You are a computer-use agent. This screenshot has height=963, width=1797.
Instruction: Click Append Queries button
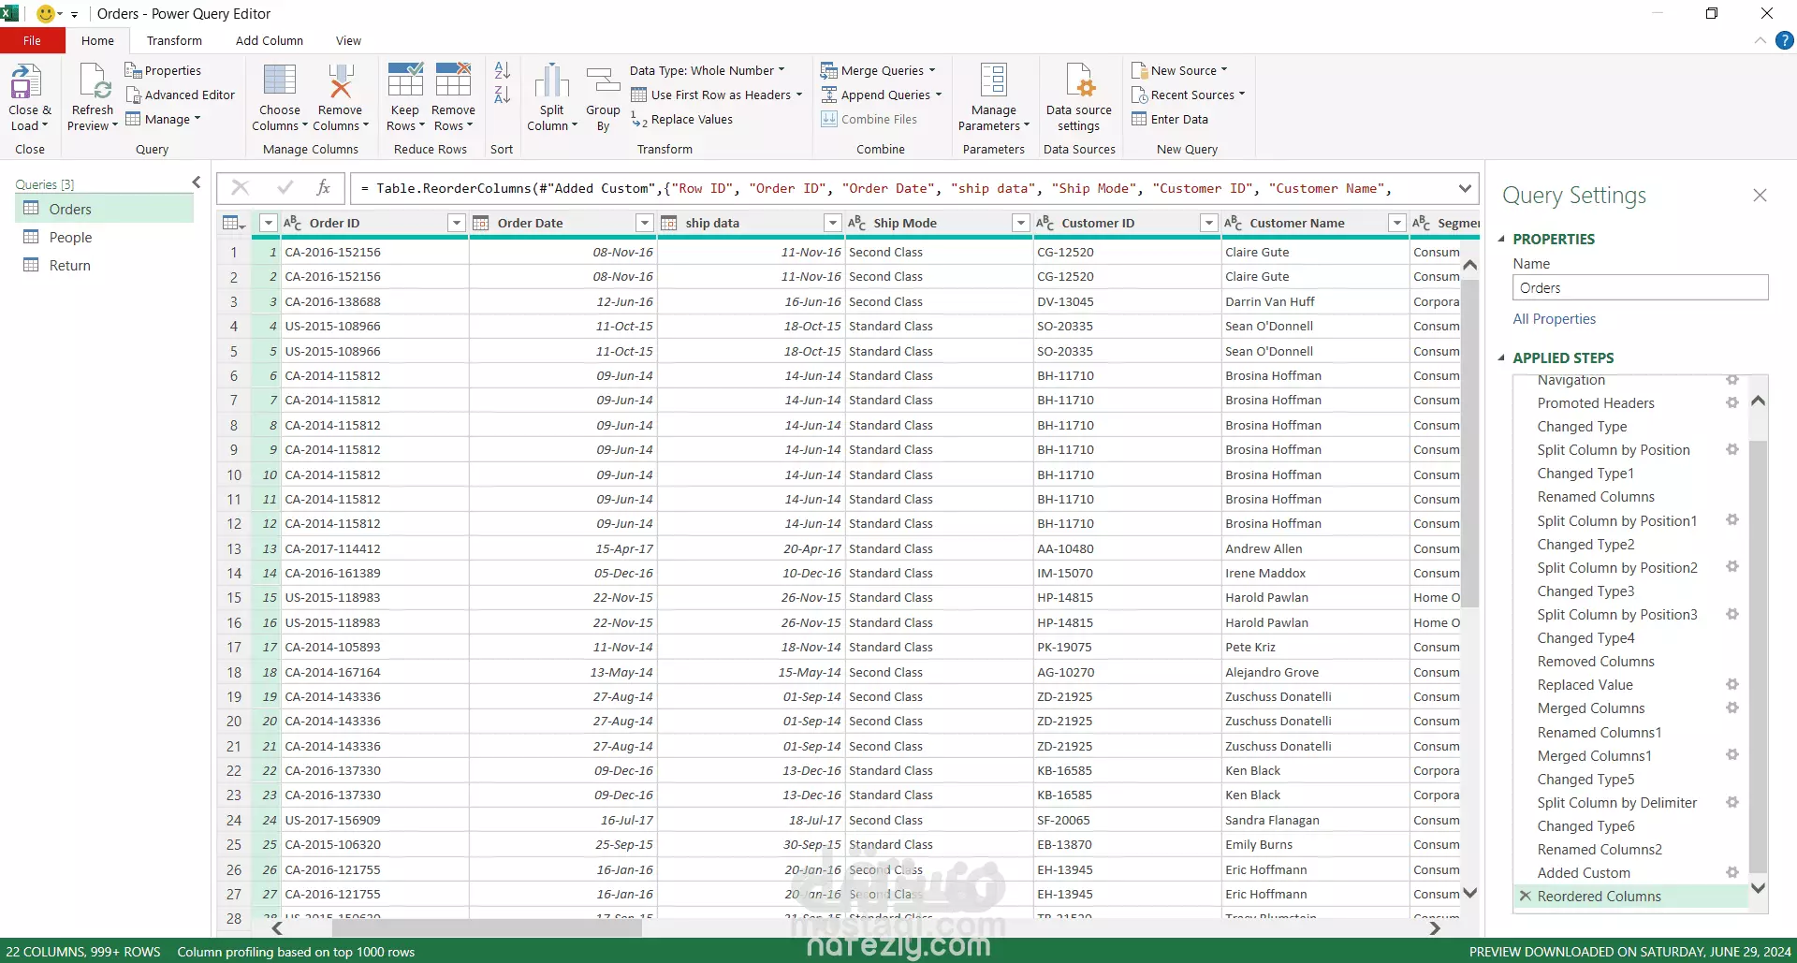click(881, 95)
